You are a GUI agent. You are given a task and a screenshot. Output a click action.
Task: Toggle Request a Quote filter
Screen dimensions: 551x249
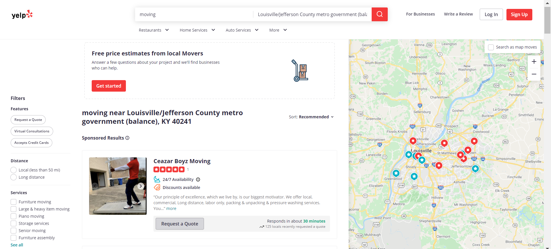point(28,120)
